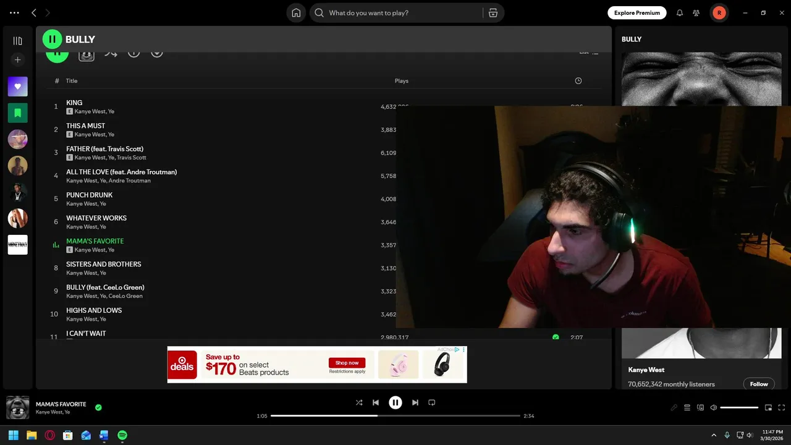Viewport: 791px width, 445px height.
Task: Open CeeLo Green artist link in BULLY row
Action: click(x=125, y=296)
